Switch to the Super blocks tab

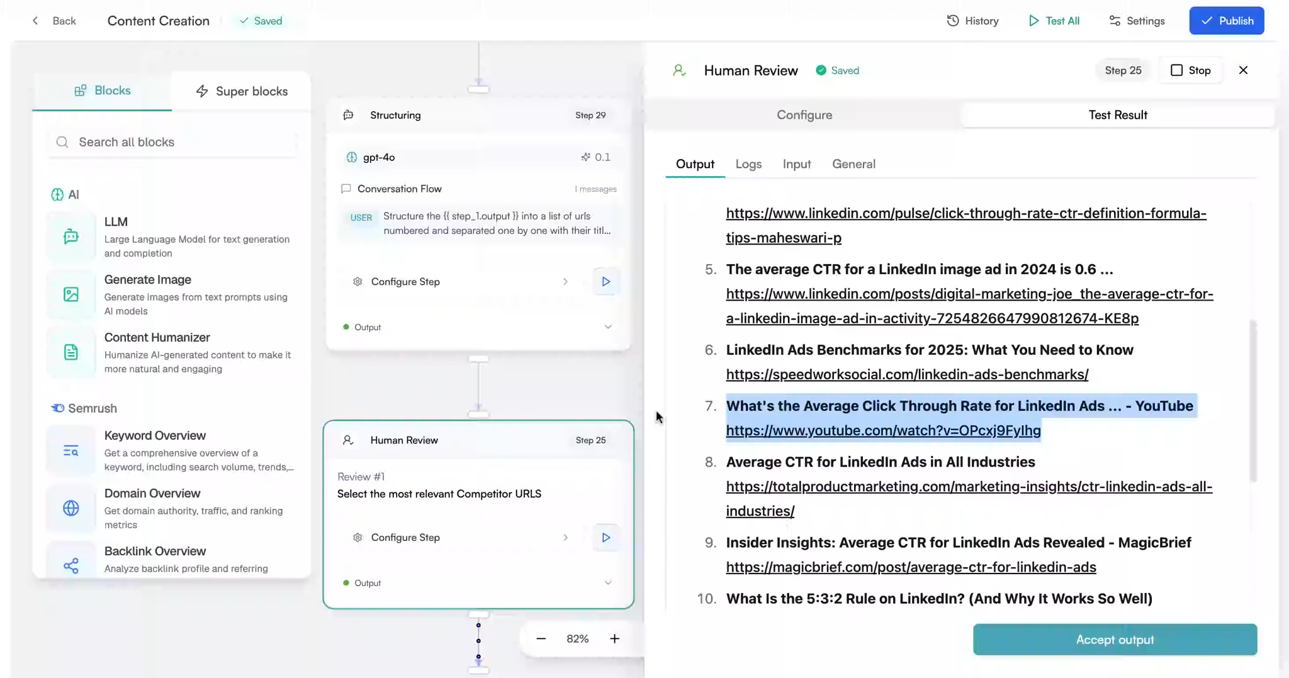click(x=242, y=91)
